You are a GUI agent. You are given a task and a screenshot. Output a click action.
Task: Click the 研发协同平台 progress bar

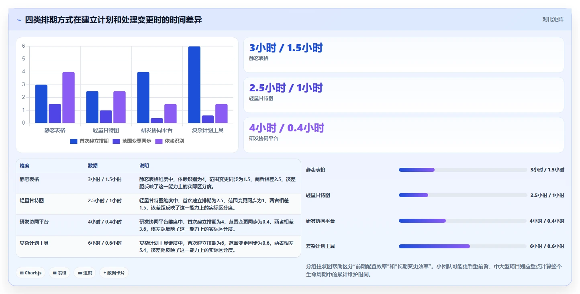click(462, 221)
